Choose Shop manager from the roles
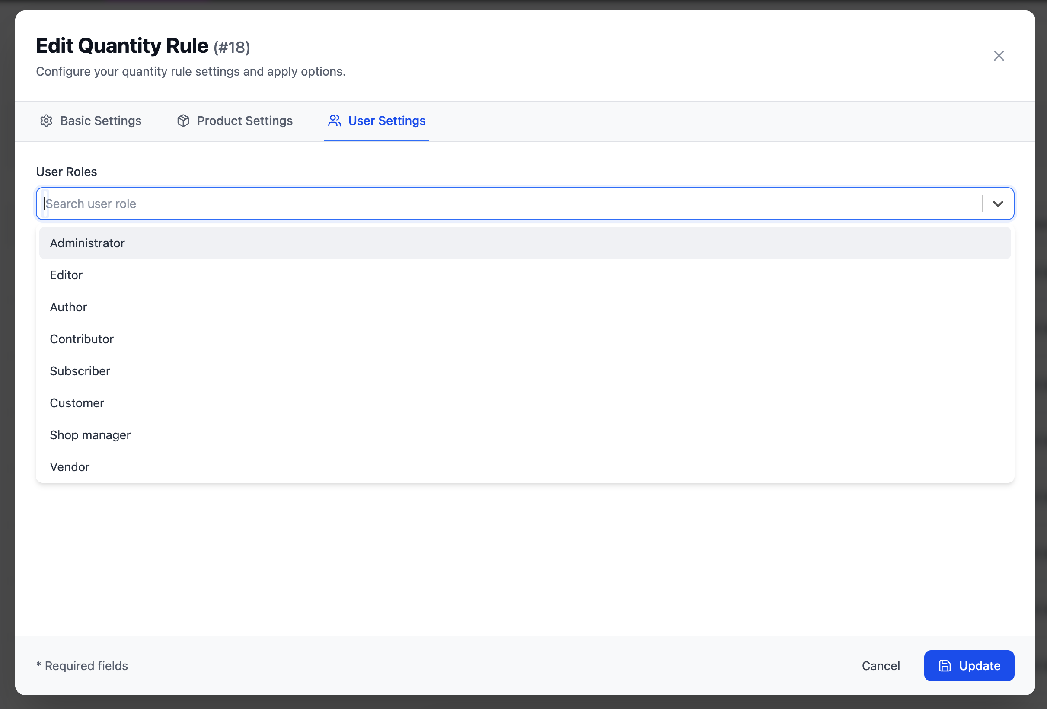Image resolution: width=1047 pixels, height=709 pixels. coord(90,435)
